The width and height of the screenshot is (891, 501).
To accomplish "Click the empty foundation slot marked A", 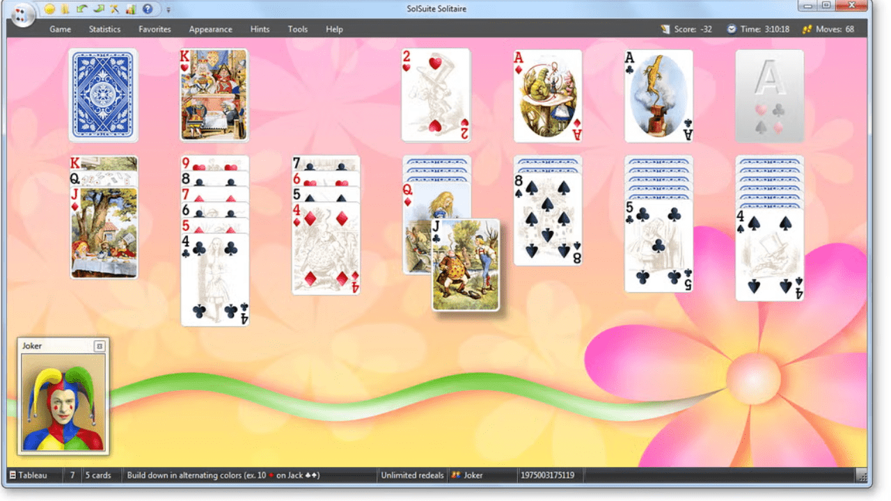I will coord(769,95).
